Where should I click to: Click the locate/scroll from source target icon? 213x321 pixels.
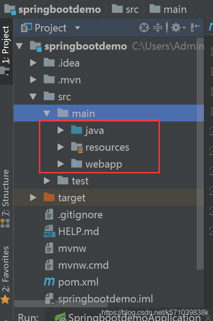(x=144, y=27)
